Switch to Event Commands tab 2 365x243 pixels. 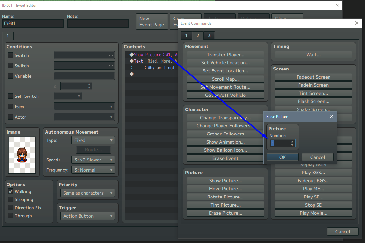(197, 35)
